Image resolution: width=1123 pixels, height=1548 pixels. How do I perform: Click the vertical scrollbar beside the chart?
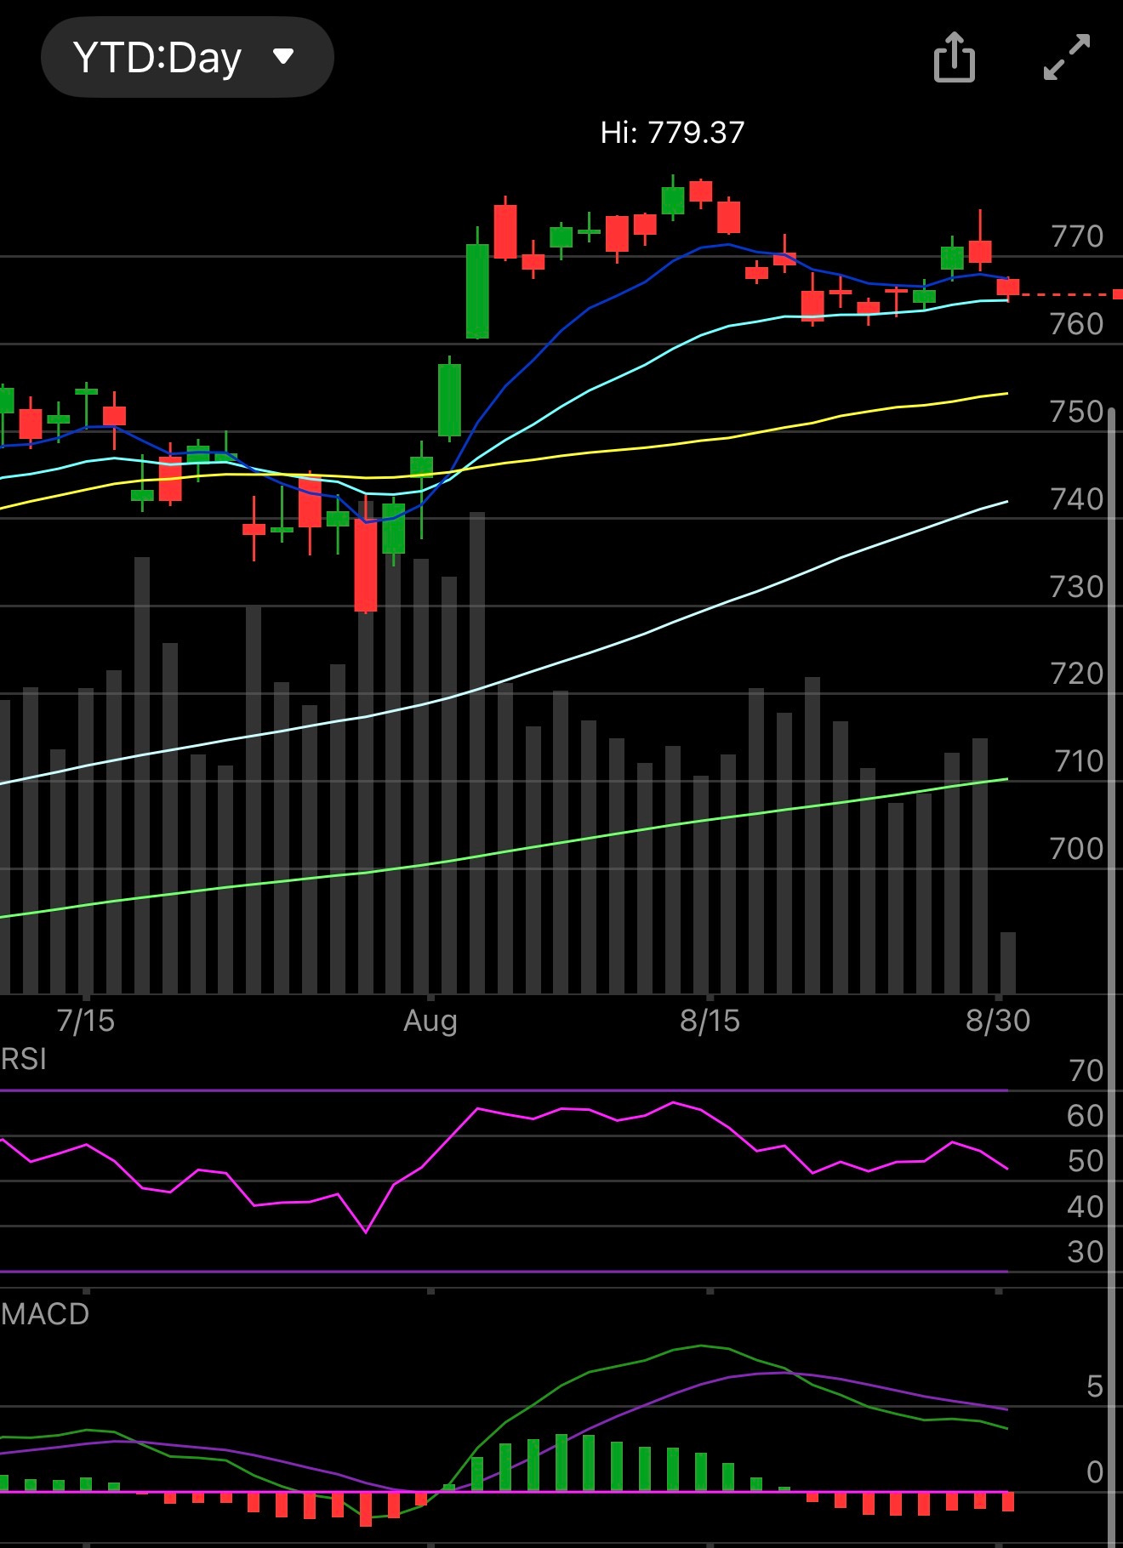click(1111, 978)
